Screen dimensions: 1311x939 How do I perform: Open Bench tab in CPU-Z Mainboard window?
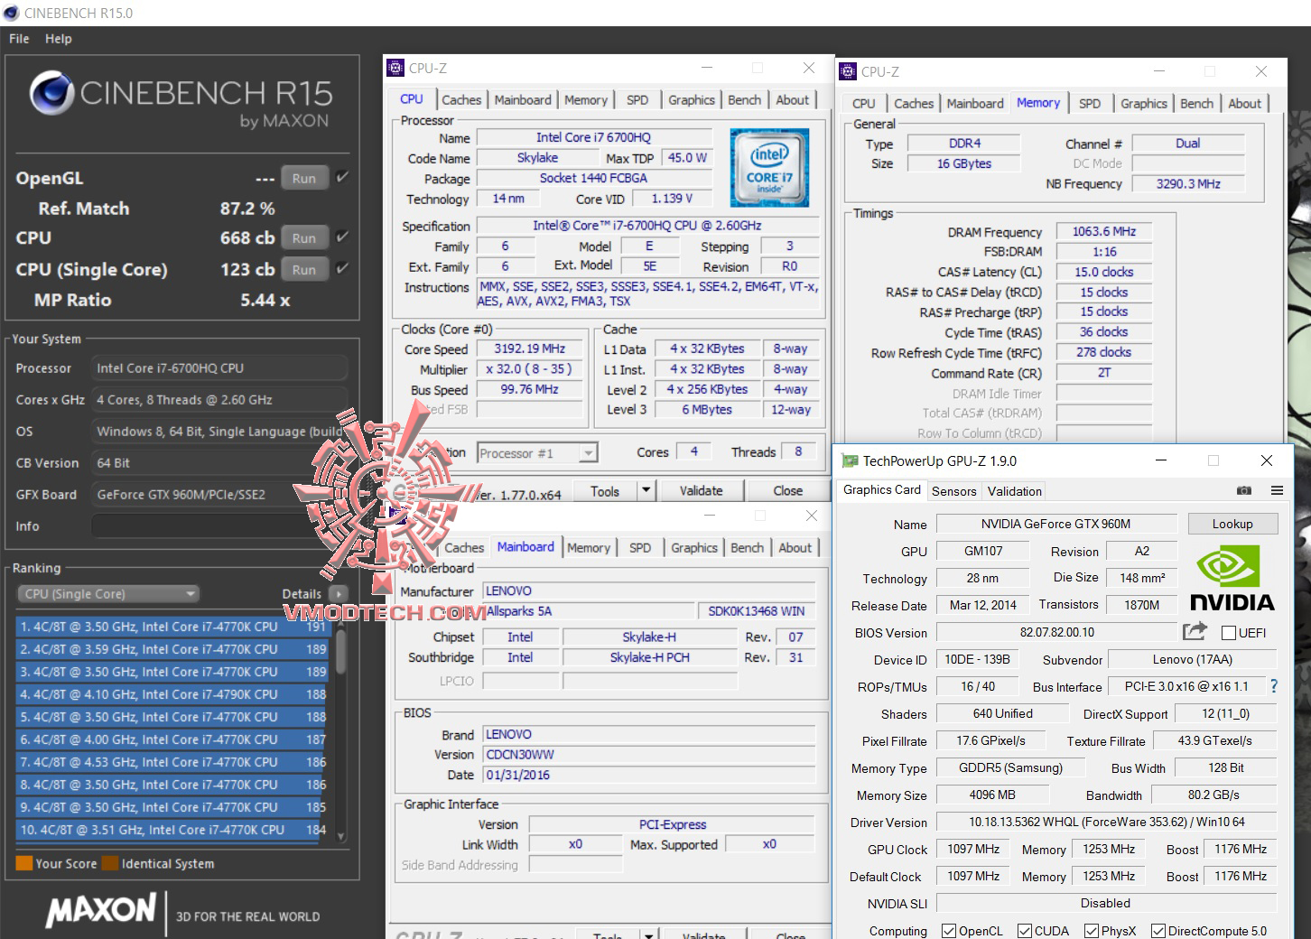coord(747,548)
